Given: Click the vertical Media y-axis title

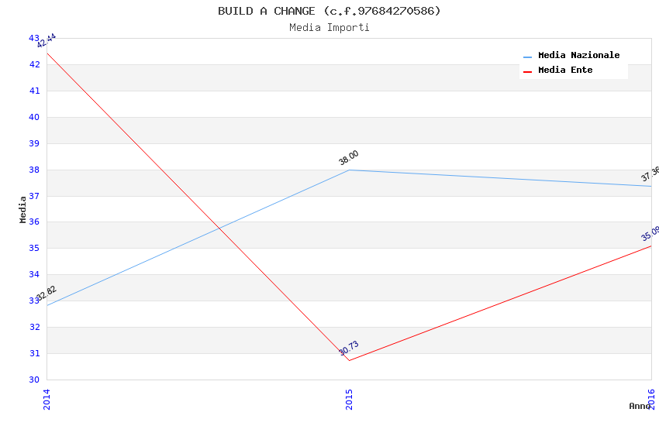Looking at the screenshot, I should (23, 209).
